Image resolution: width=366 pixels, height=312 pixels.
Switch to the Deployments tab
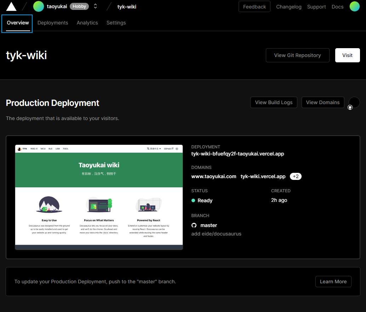click(53, 23)
